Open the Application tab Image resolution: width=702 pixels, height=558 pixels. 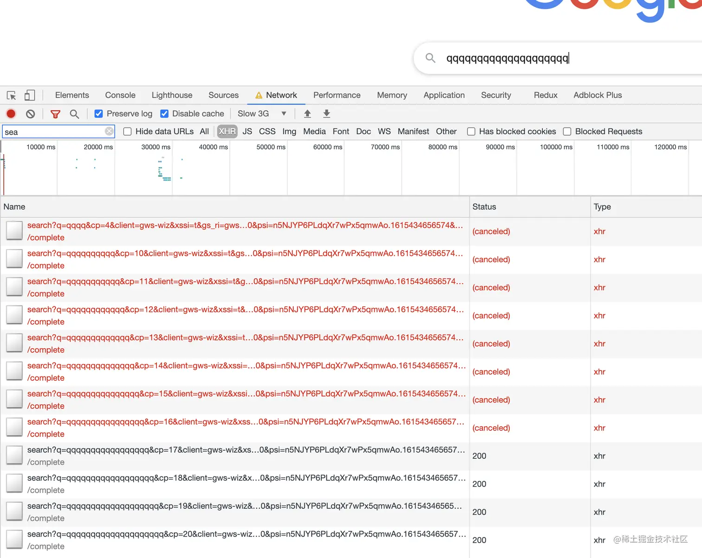444,95
